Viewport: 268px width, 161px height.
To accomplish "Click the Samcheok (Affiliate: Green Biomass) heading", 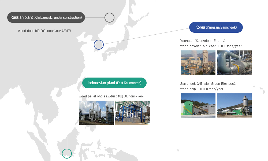I will point(208,83).
